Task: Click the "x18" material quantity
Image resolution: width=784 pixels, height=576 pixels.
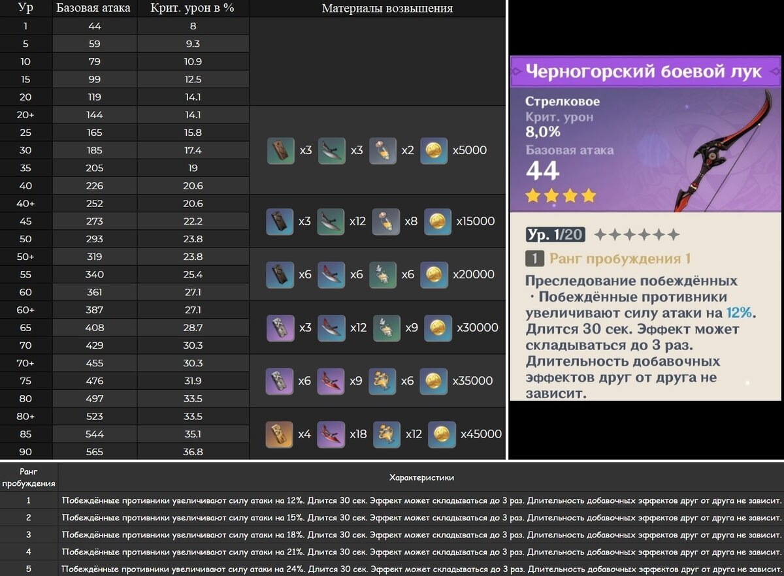Action: (x=359, y=434)
